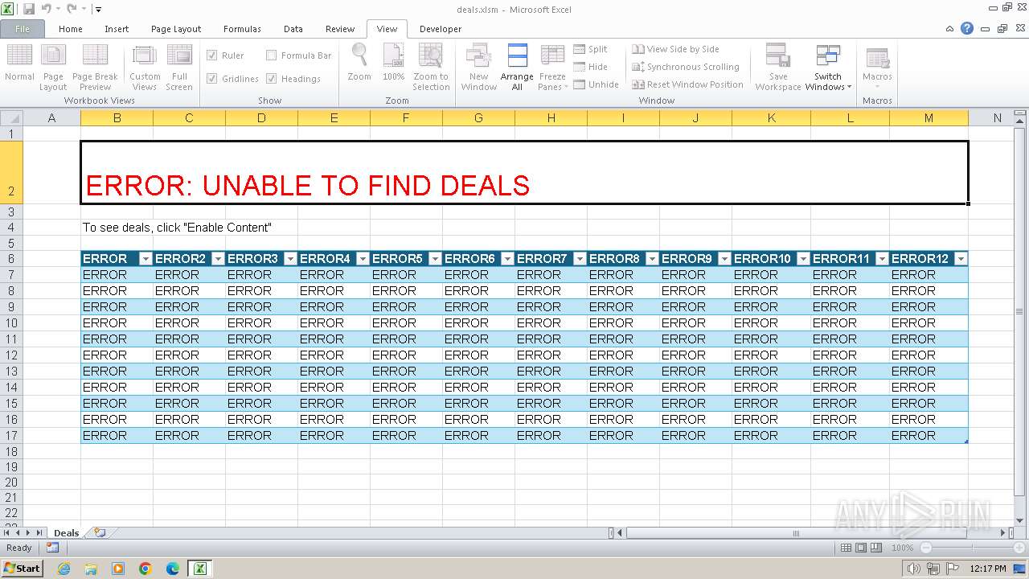Select cell 'To see deals, click "Enable Content"'
Viewport: 1029px width, 579px height.
pos(177,228)
